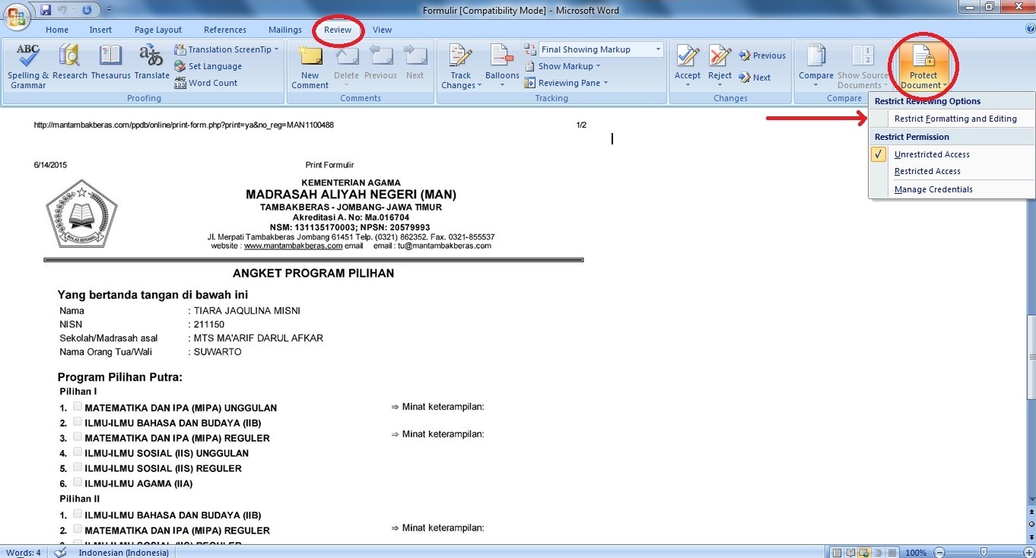
Task: Run Spelling & Grammar check
Action: pyautogui.click(x=28, y=67)
